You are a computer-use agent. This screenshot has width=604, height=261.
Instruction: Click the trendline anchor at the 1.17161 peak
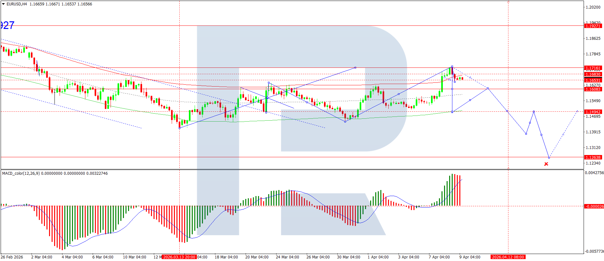click(452, 67)
